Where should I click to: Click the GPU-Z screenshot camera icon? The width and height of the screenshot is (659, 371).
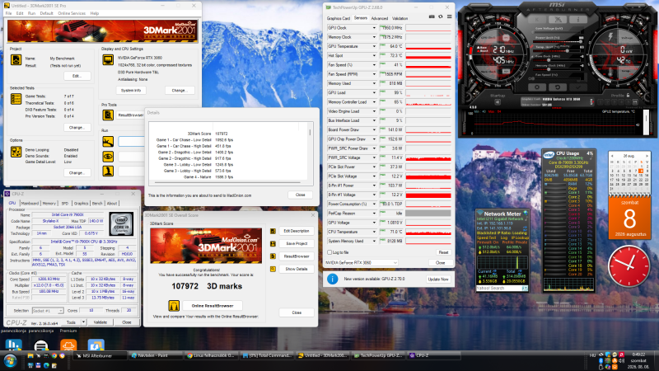(x=432, y=16)
